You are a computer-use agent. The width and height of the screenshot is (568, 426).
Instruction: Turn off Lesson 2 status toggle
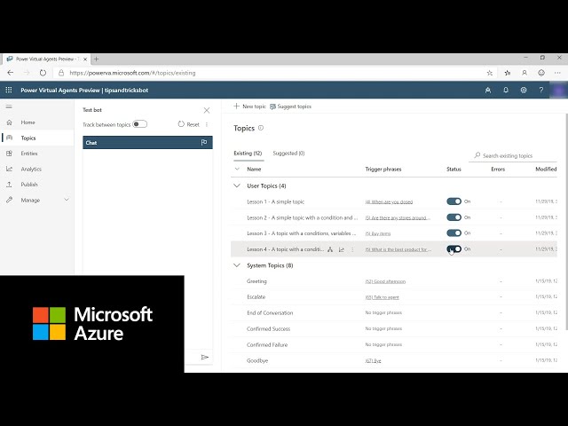[454, 217]
